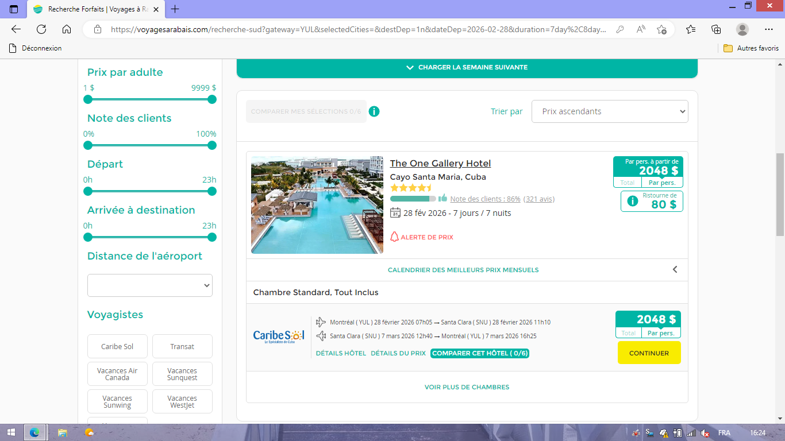Open the Autres favoris folder

[x=751, y=48]
